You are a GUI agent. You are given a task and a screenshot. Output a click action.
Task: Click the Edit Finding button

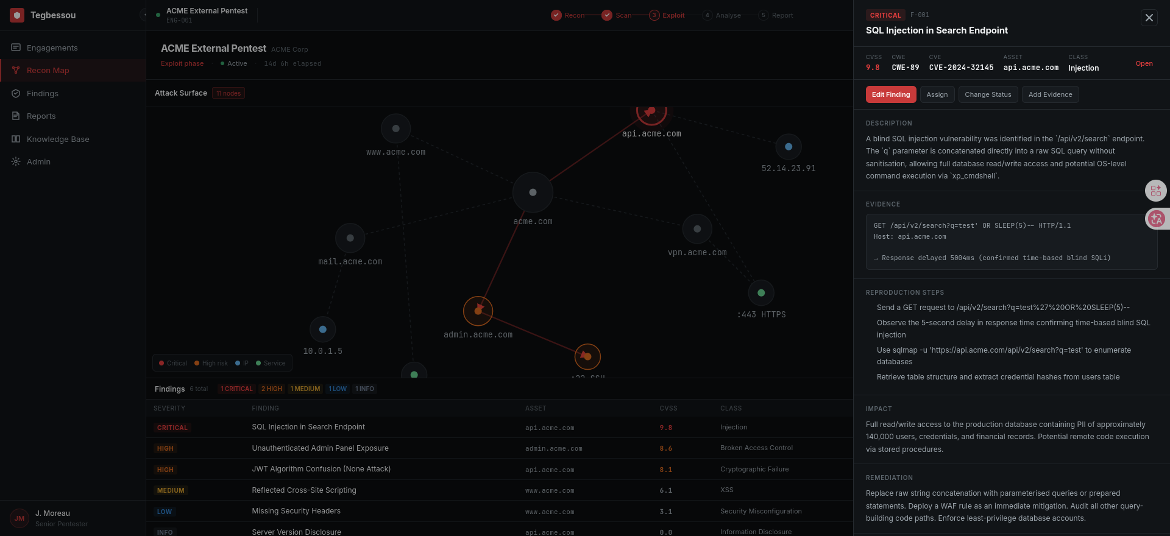tap(890, 94)
